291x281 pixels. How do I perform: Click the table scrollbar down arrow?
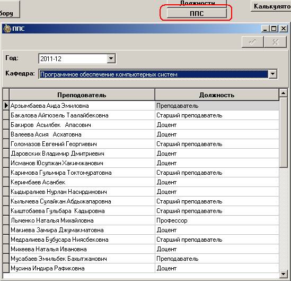coord(283,274)
